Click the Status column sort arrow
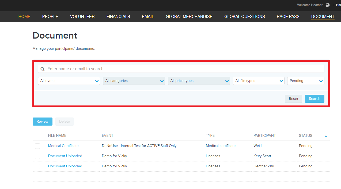Image resolution: width=341 pixels, height=189 pixels. point(326,136)
